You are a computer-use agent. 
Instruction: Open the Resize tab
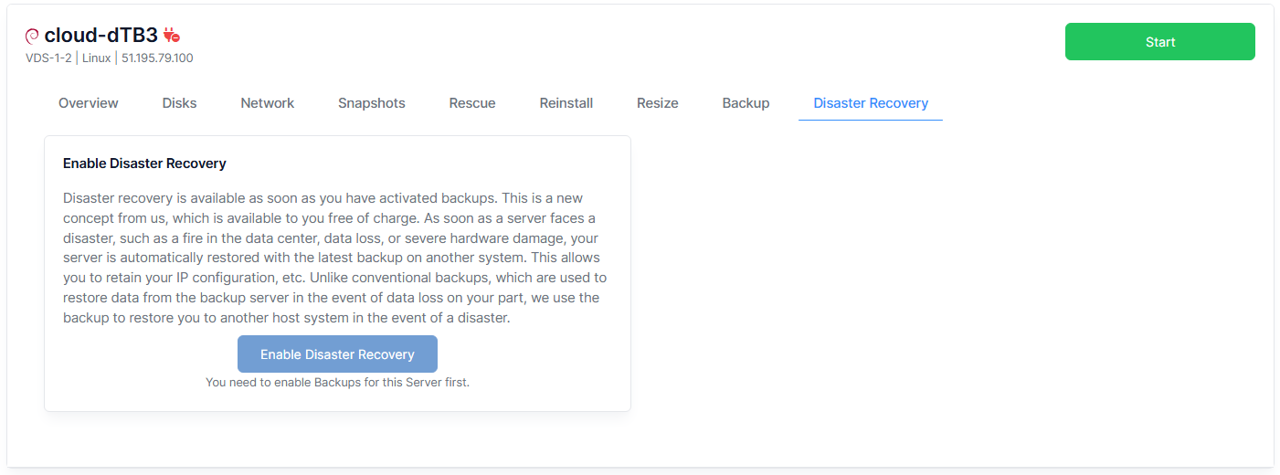point(658,103)
